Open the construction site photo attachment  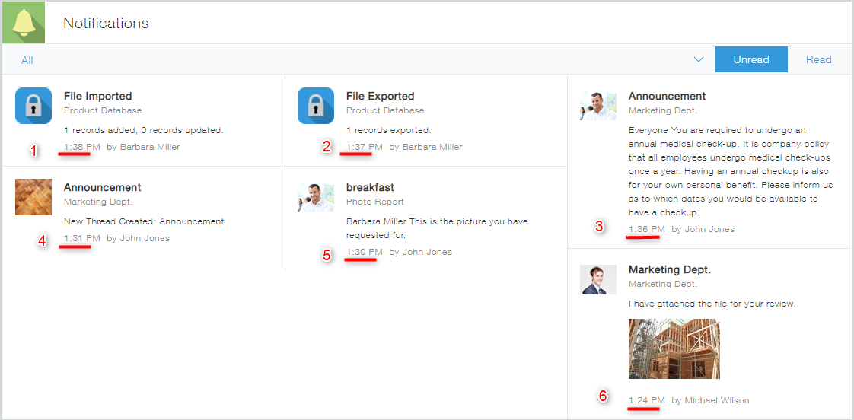(674, 348)
